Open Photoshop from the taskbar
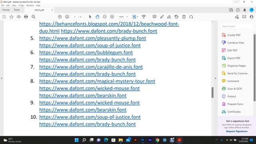Image resolution: width=256 pixels, height=144 pixels. click(x=142, y=140)
